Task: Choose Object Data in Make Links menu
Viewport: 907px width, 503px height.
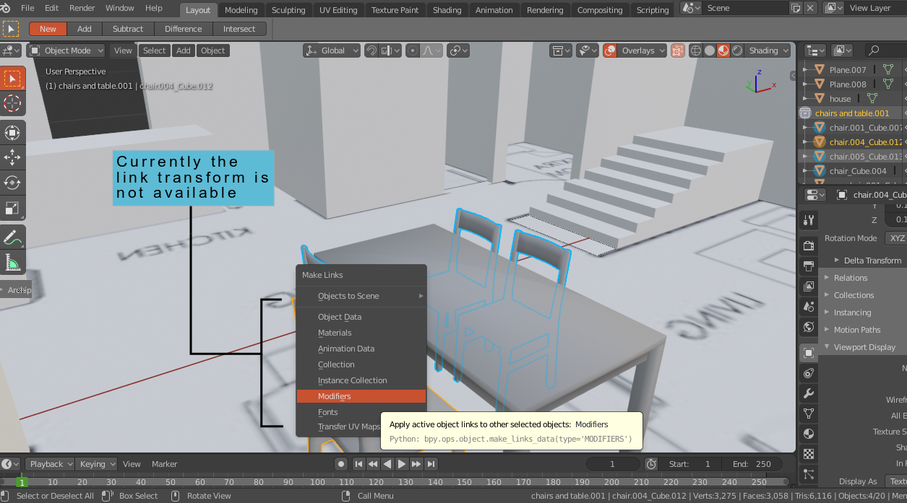Action: [x=361, y=317]
